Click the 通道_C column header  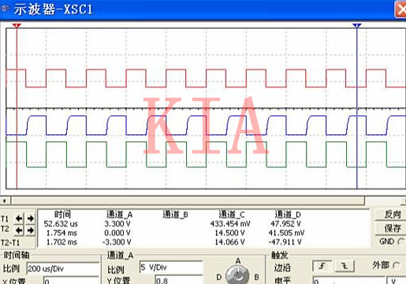click(232, 215)
